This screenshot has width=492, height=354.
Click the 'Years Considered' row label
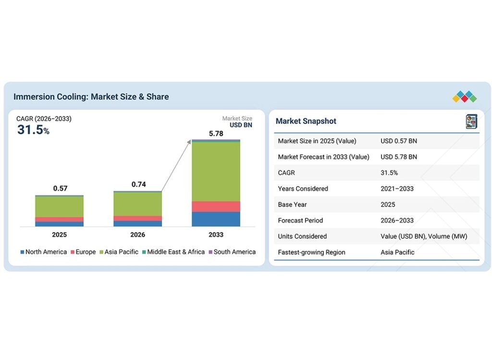[303, 189]
